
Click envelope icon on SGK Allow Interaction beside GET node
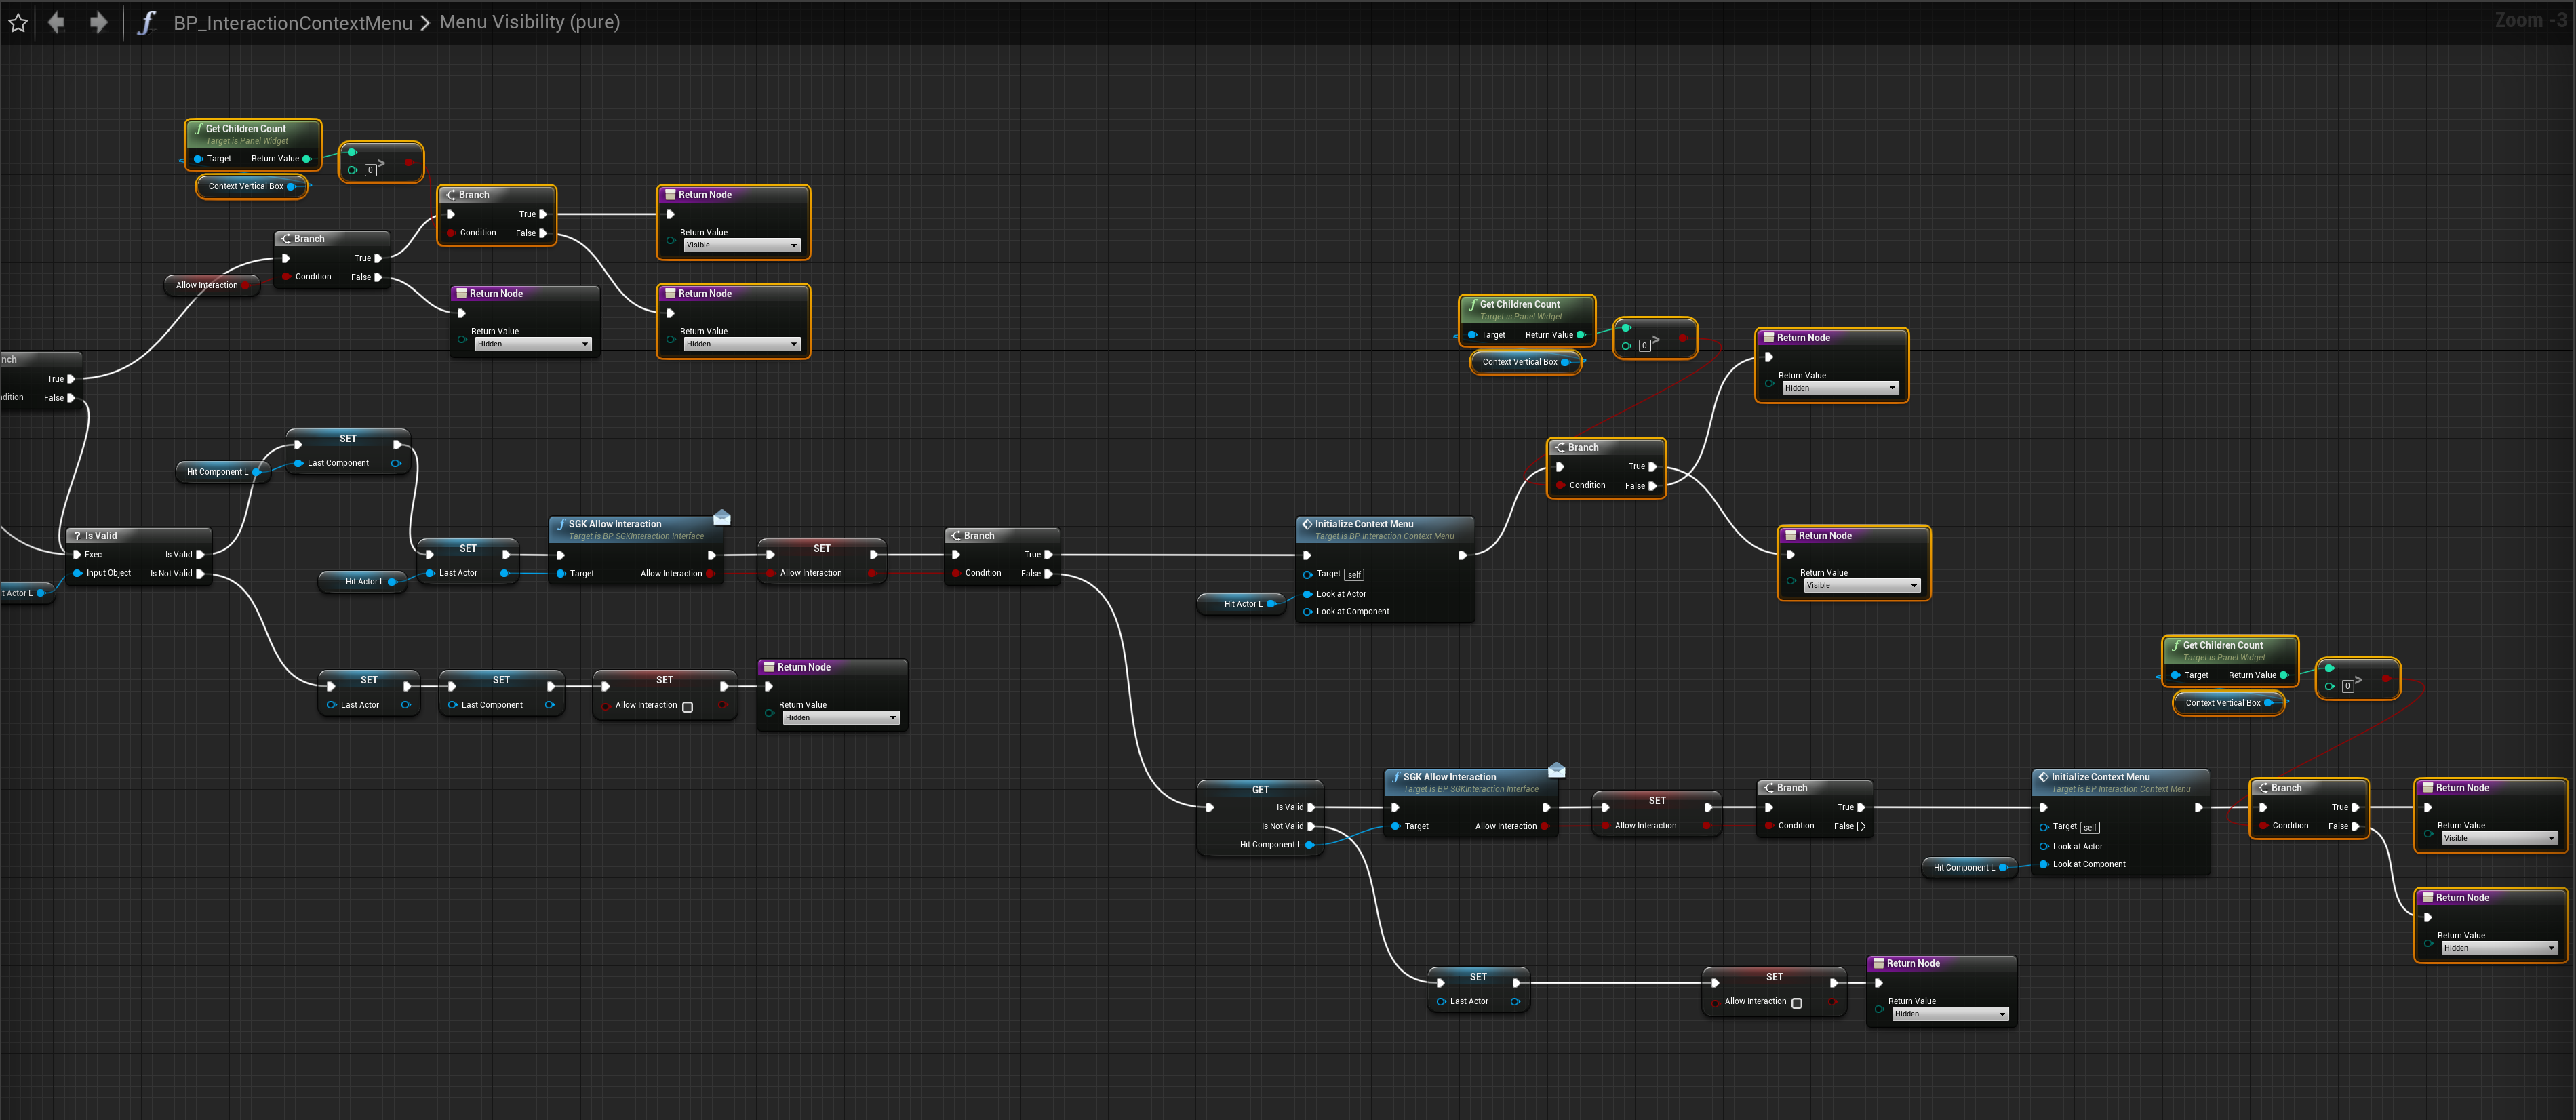coord(1556,770)
